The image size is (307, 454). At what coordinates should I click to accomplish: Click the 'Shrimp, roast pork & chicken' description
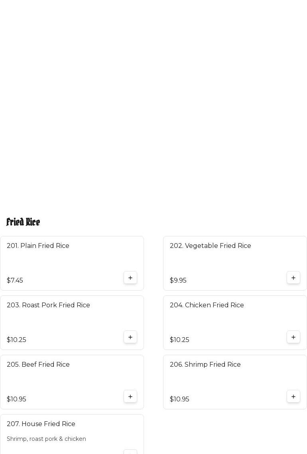[46, 439]
